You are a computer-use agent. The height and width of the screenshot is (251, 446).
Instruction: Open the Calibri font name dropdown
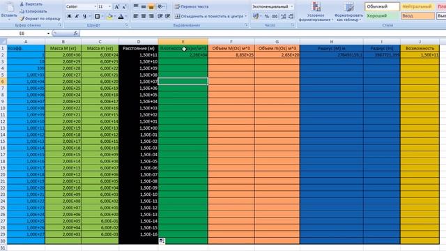coord(95,6)
